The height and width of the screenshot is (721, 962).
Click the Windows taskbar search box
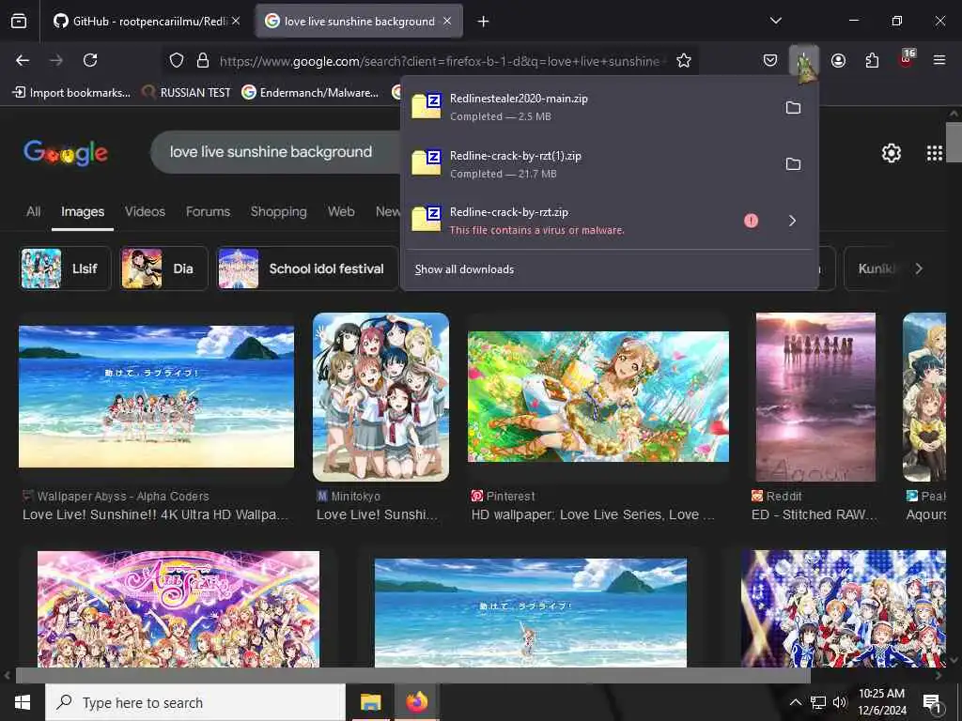(195, 702)
